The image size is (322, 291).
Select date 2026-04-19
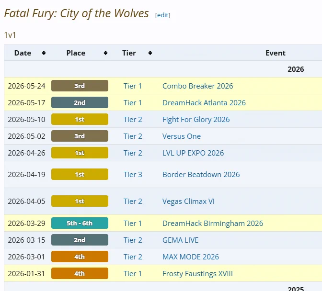tap(26, 175)
